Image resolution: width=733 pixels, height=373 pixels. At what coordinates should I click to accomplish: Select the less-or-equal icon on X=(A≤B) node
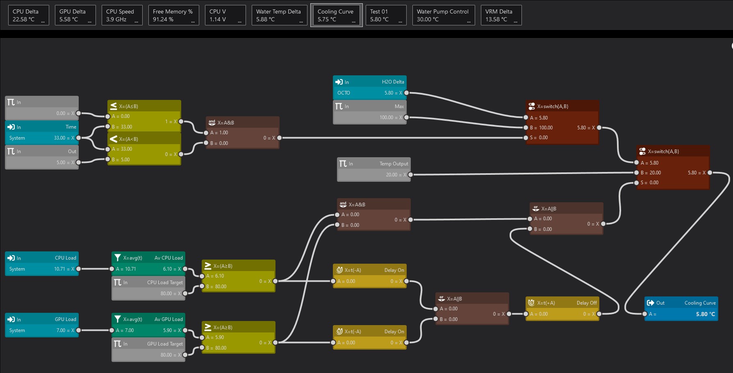tap(114, 106)
